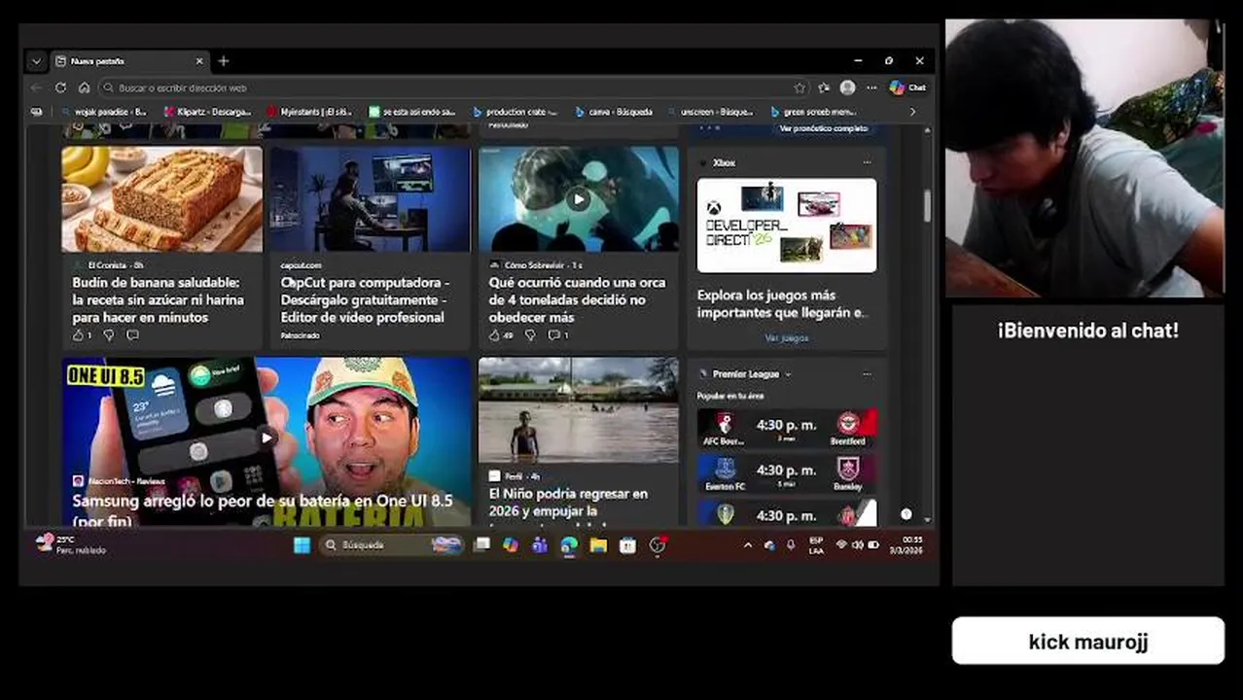Viewport: 1243px width, 700px height.
Task: Open Microsoft Store from taskbar
Action: point(627,545)
